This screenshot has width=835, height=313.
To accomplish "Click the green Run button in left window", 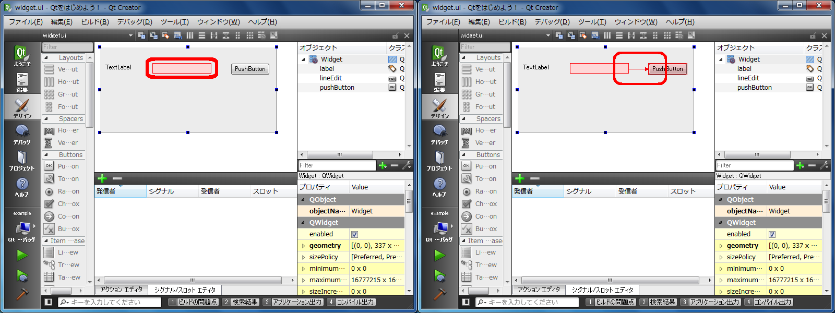I will point(22,255).
